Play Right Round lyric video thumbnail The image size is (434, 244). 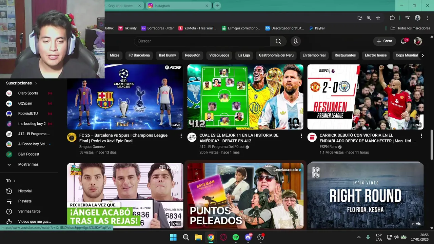click(x=365, y=196)
